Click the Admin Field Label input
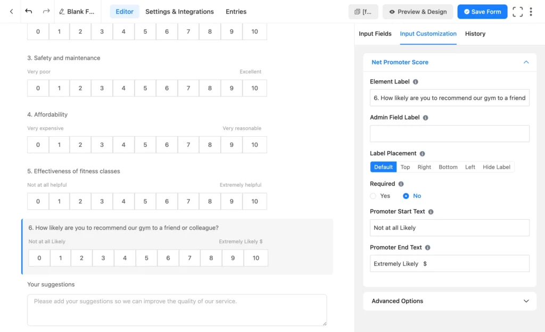The image size is (545, 332). (x=449, y=134)
